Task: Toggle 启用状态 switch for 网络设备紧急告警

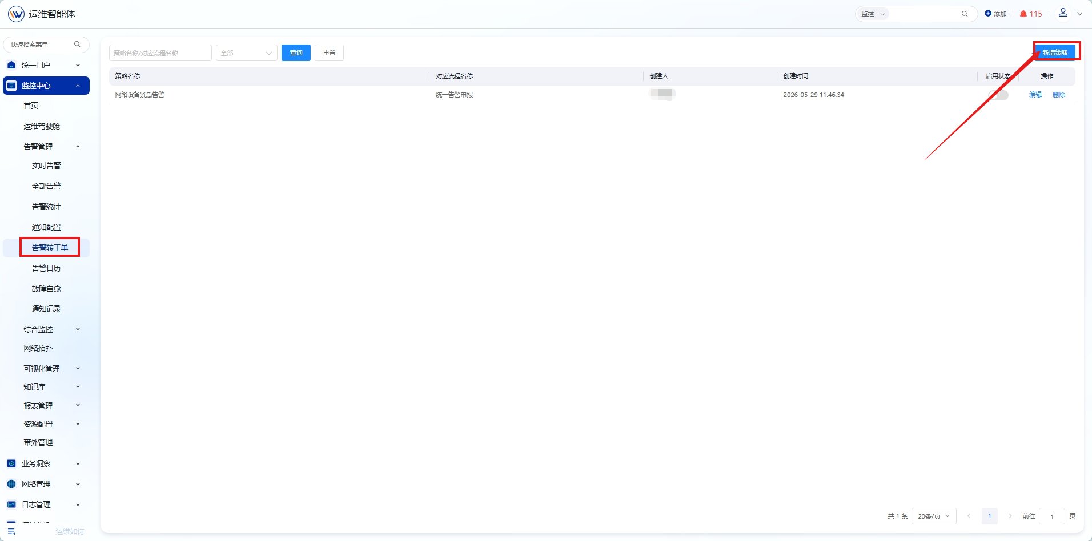Action: [x=998, y=95]
